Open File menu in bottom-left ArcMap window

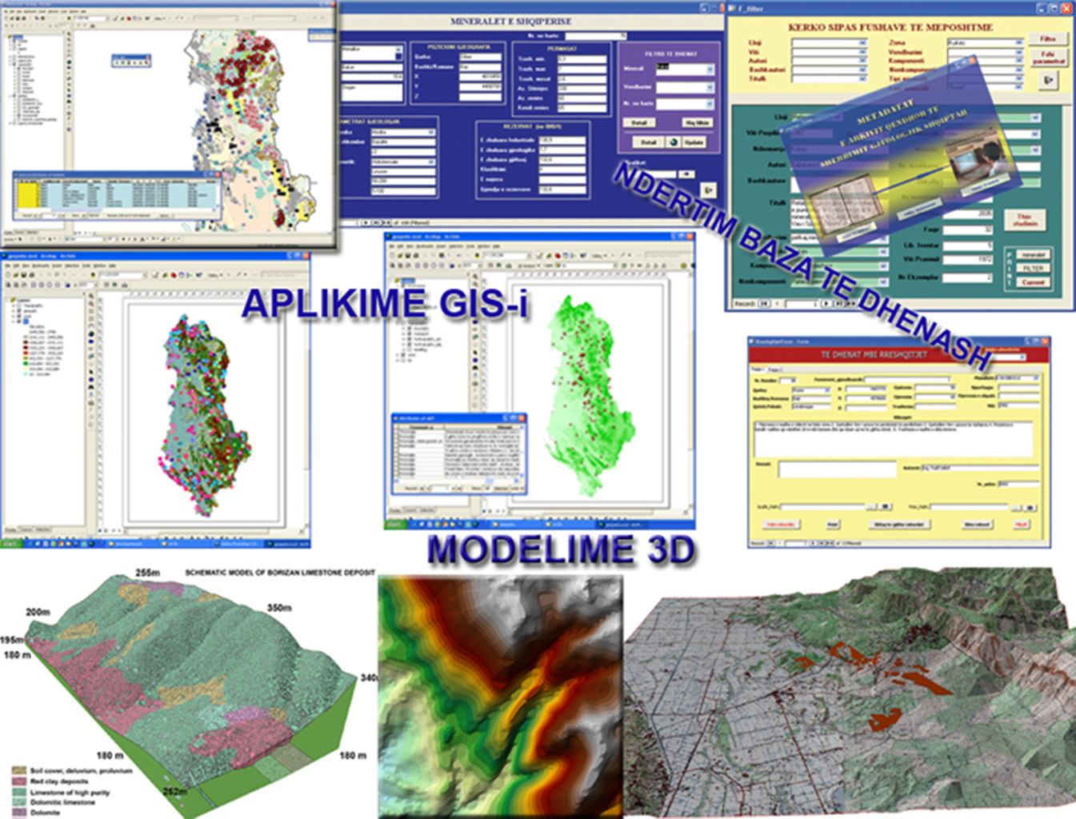point(7,266)
